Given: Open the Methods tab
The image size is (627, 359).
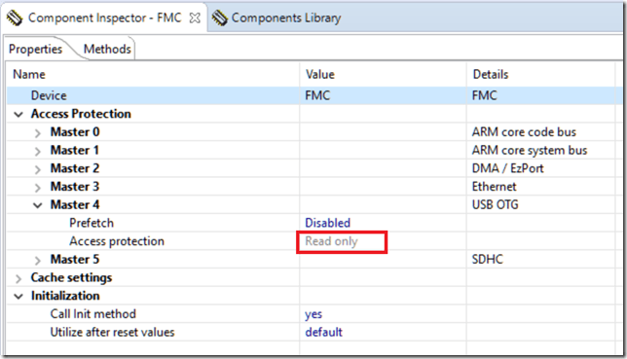Looking at the screenshot, I should pos(107,50).
